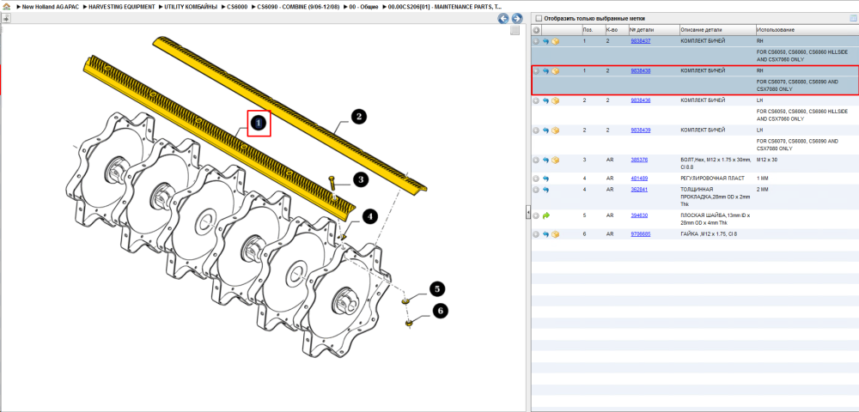The width and height of the screenshot is (859, 412).
Task: Go to the catalog home icon
Action: pos(6,7)
